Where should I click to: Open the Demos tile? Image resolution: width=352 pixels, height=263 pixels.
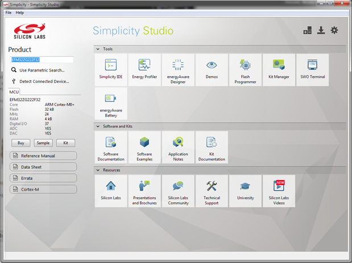(212, 70)
